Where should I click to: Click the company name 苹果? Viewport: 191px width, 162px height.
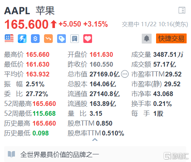(45, 11)
